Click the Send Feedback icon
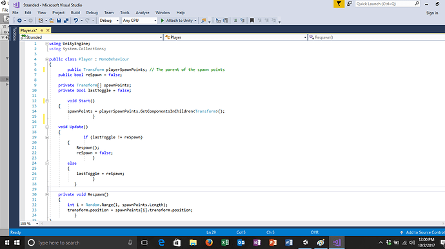This screenshot has width=445, height=249. point(350,4)
